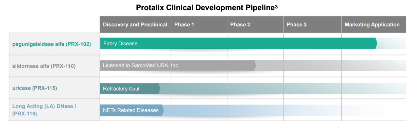Click the arrow tip of the Refractory Gout bar
Viewport: 414px width, 132px height.
coord(158,89)
